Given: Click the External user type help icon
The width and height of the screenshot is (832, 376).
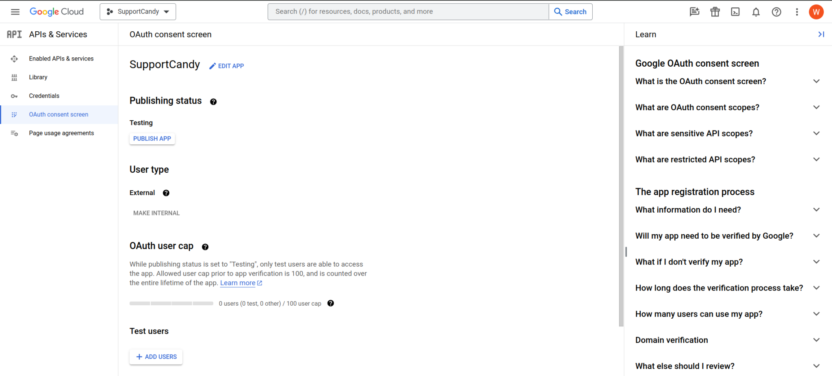Looking at the screenshot, I should point(166,193).
